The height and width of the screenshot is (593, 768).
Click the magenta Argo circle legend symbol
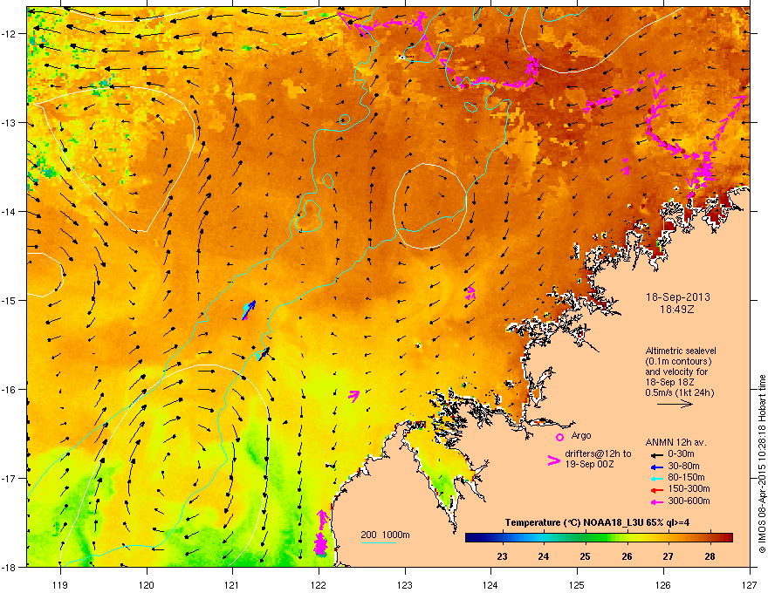559,437
